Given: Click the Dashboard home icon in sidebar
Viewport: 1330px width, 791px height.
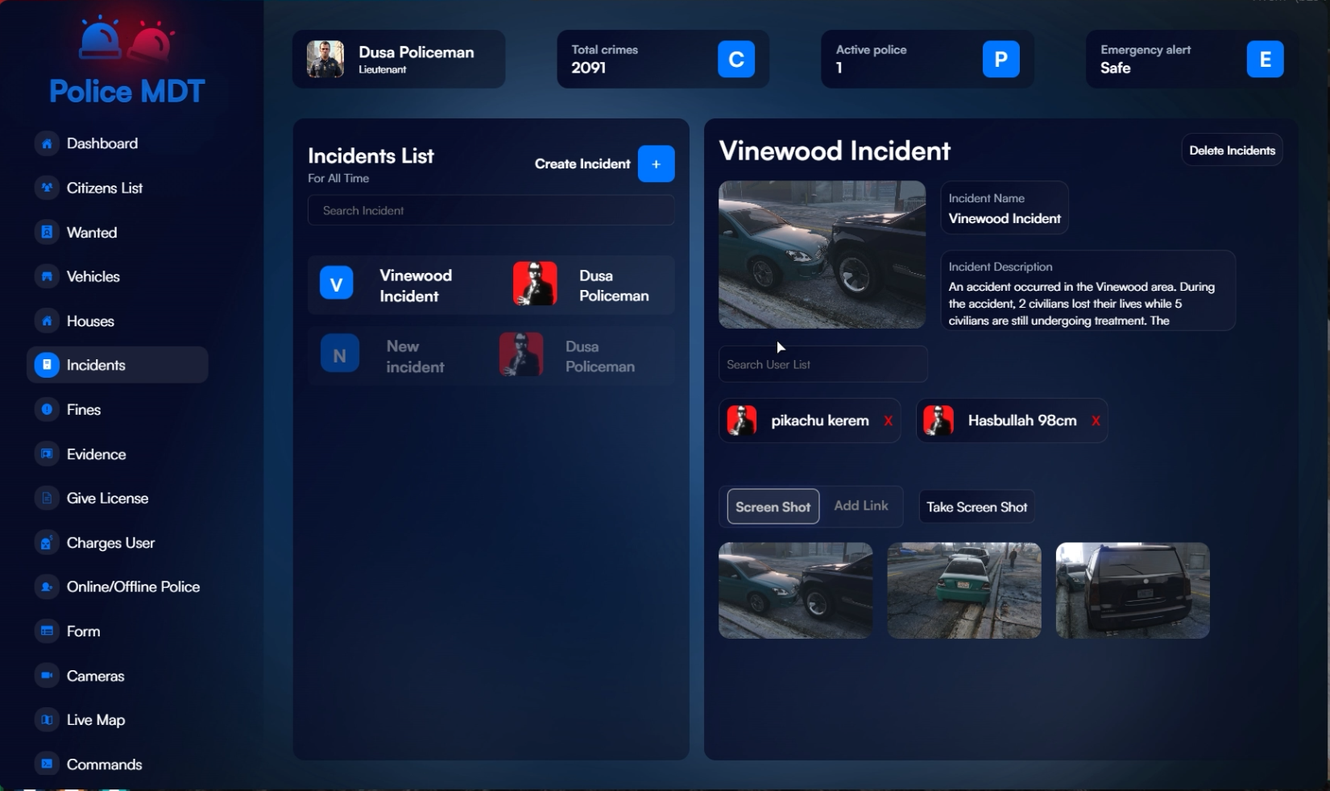Looking at the screenshot, I should coord(47,143).
